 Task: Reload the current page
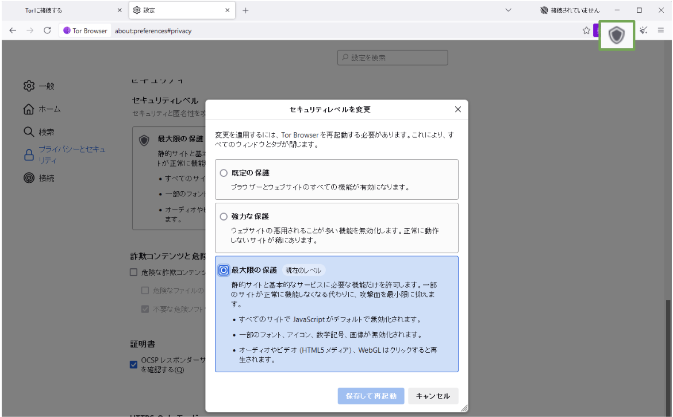[x=47, y=30]
